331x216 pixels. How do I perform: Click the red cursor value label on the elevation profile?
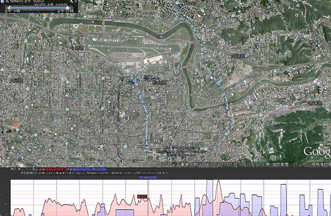142,197
